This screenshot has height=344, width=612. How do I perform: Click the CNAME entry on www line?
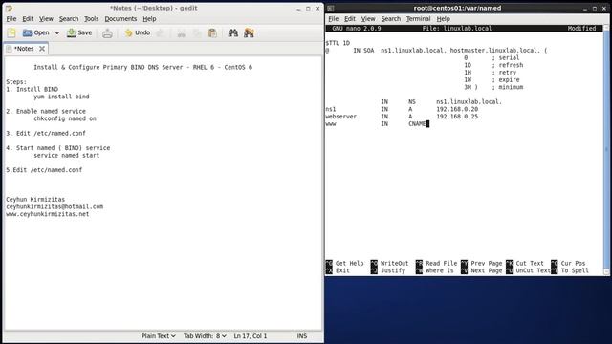pos(417,124)
